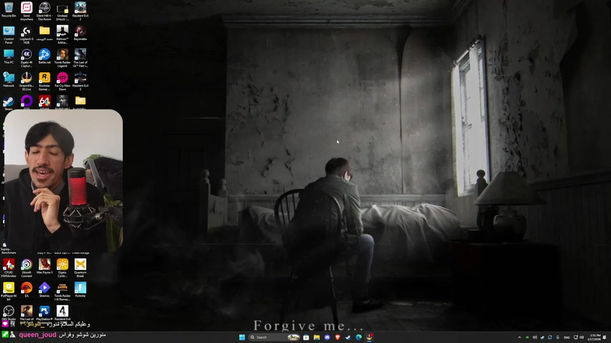
Task: Launch Send Anywhere from the desktop
Action: (27, 11)
